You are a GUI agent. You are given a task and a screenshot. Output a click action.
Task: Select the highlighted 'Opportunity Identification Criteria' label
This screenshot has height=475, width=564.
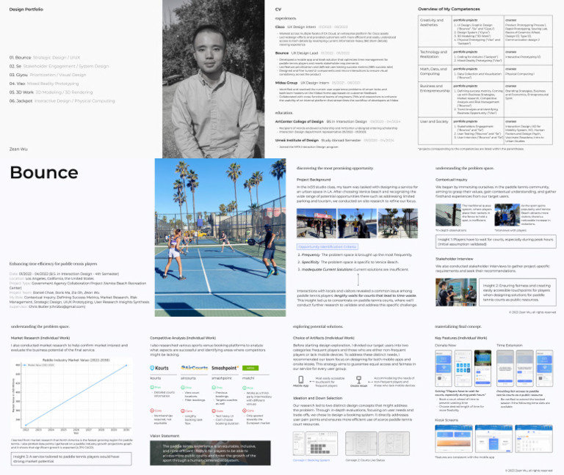[x=328, y=246]
